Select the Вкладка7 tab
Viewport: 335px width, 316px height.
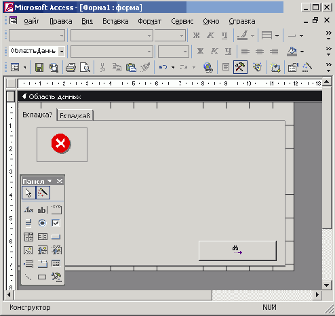[37, 115]
